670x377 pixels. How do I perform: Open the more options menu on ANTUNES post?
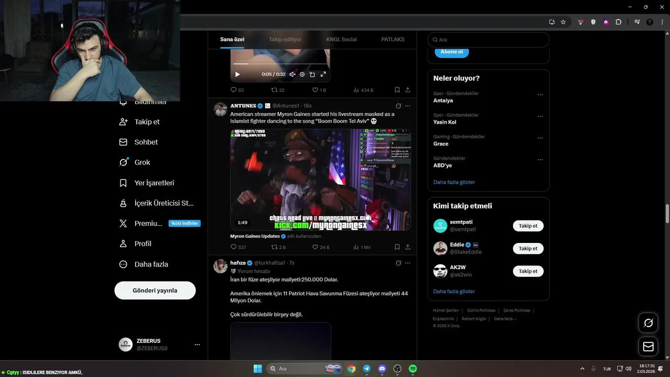[x=408, y=106]
